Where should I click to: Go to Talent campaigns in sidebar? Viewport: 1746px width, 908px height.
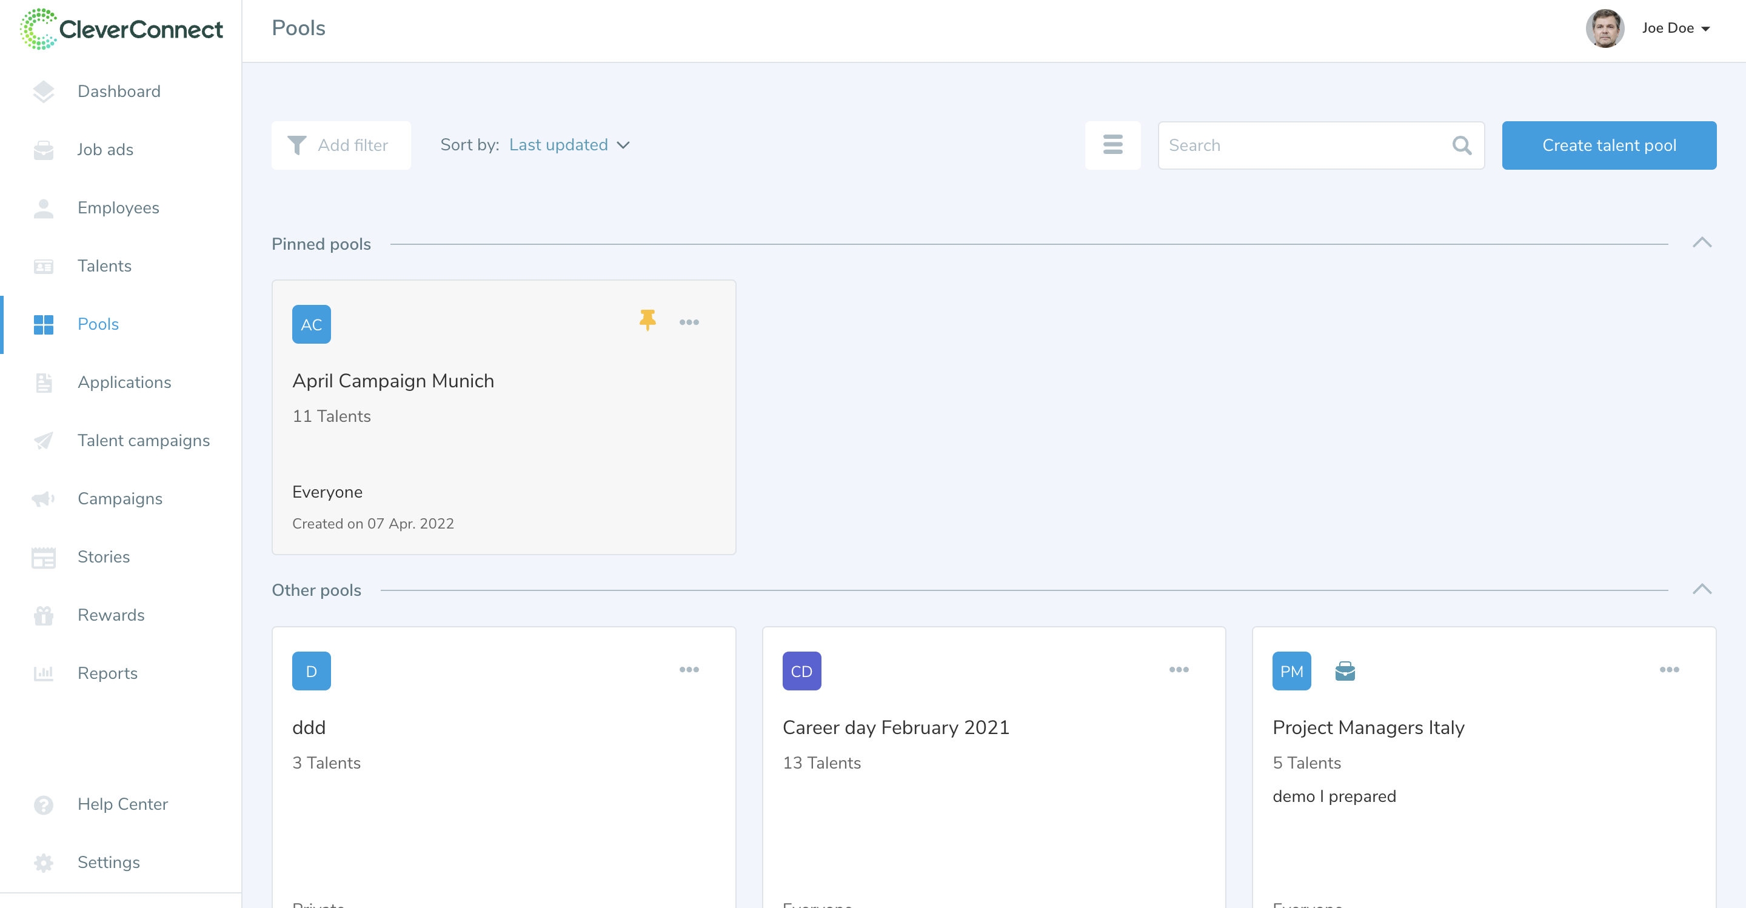[x=143, y=441]
